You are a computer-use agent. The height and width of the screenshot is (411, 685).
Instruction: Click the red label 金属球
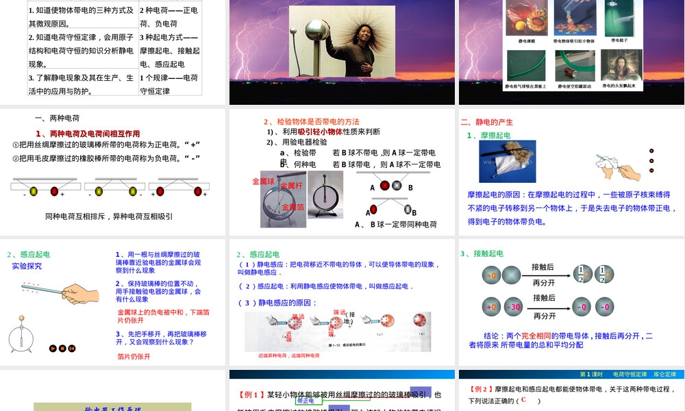coord(263,182)
